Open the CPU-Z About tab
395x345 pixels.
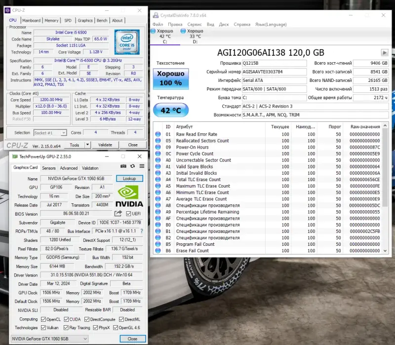(x=117, y=20)
